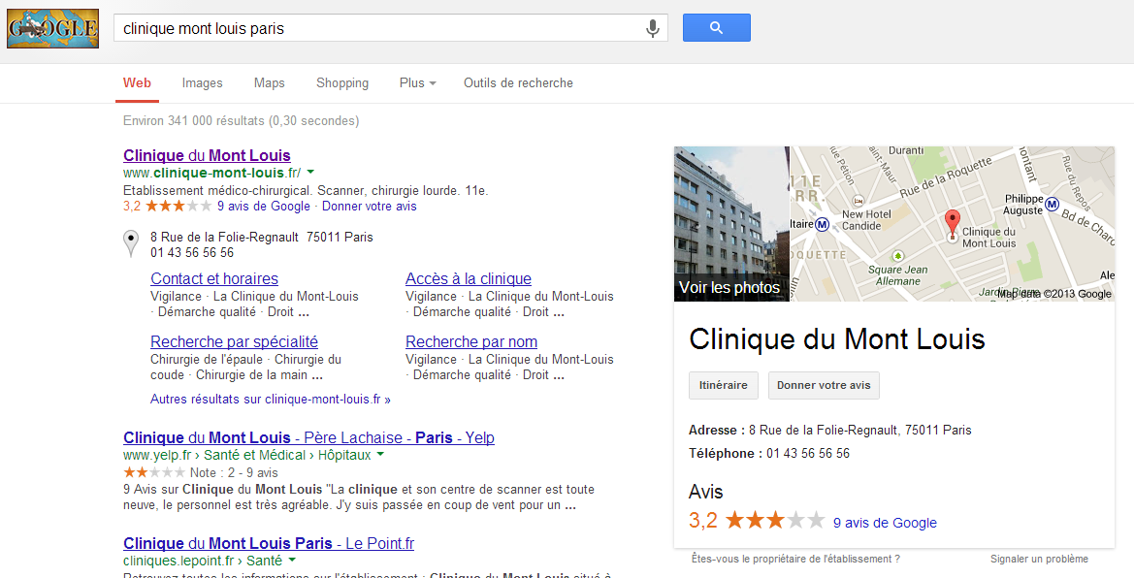This screenshot has height=578, width=1134.
Task: Click the Google doodle logo
Action: (x=52, y=29)
